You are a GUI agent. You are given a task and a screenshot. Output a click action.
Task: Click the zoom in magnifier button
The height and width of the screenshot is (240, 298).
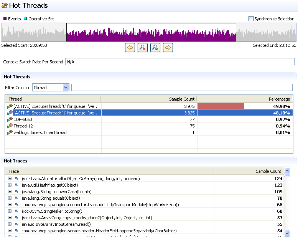click(x=155, y=48)
